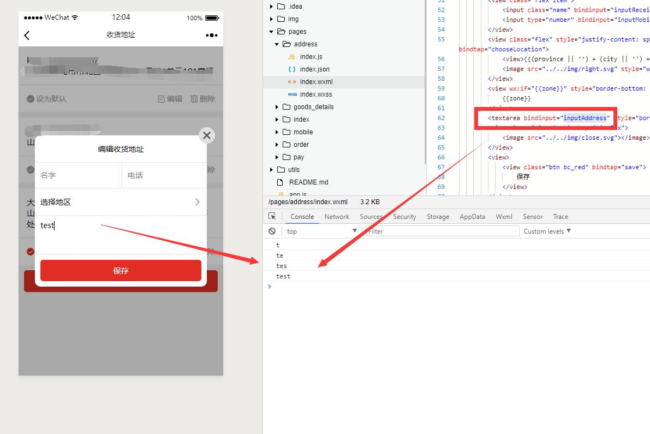
Task: Clear console with the ban icon
Action: 272,231
